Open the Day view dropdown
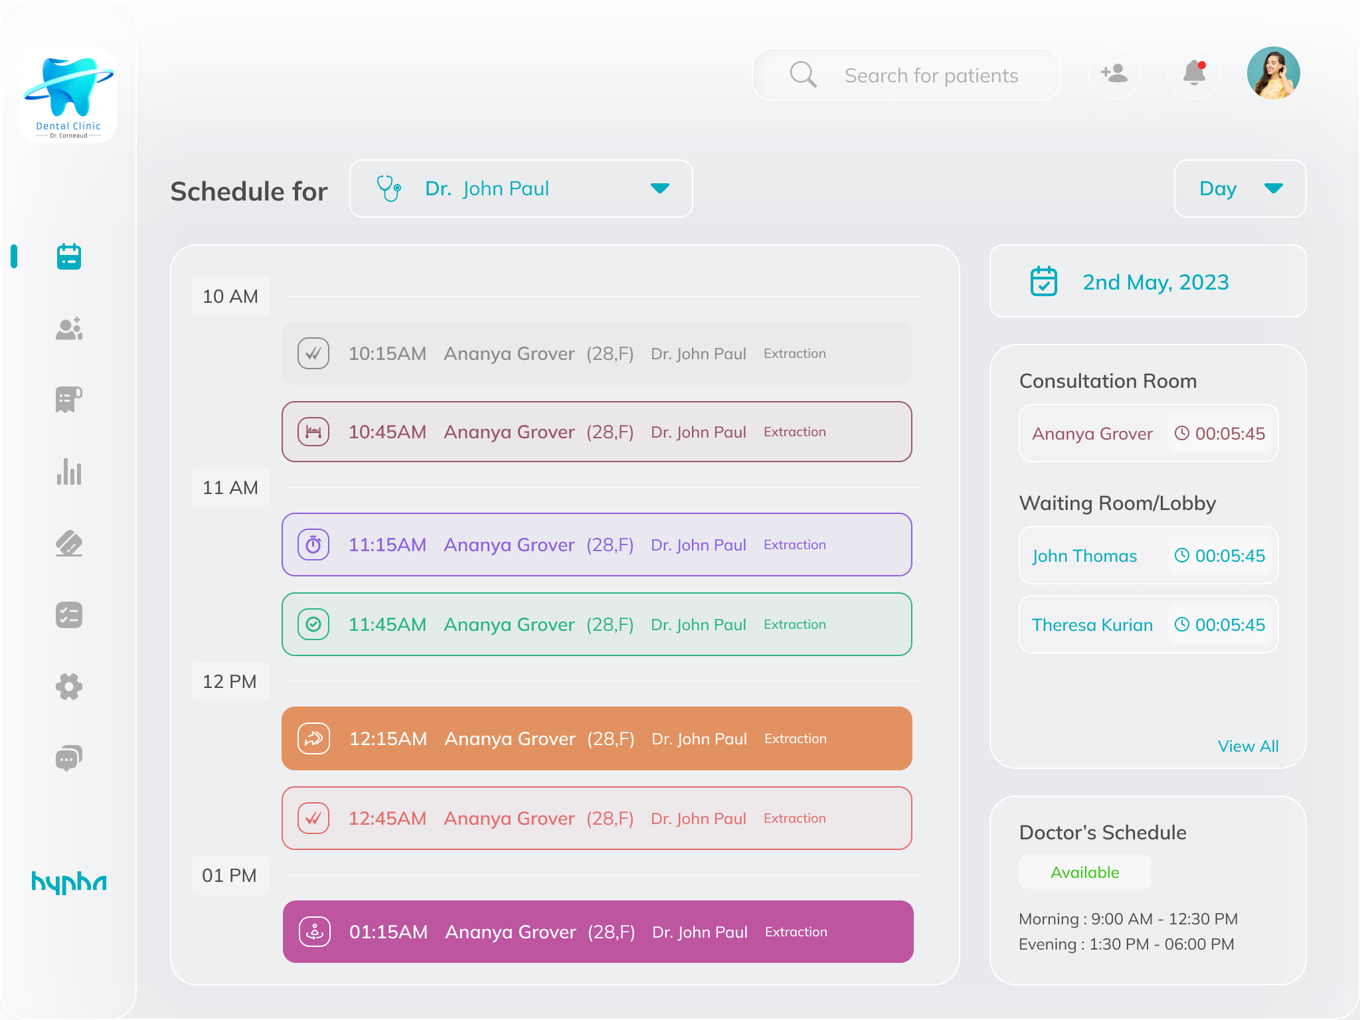 (1239, 189)
